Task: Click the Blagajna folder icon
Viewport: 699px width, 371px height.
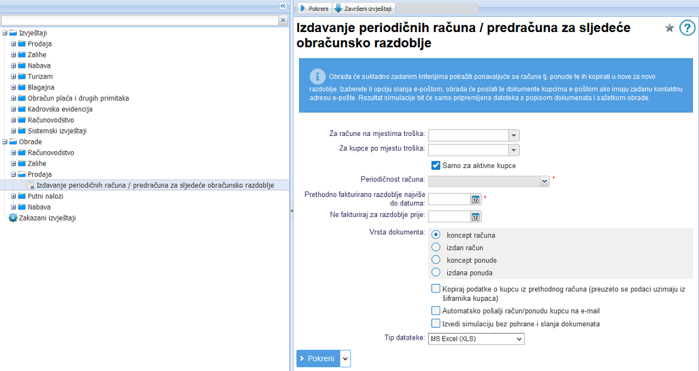Action: click(x=22, y=88)
